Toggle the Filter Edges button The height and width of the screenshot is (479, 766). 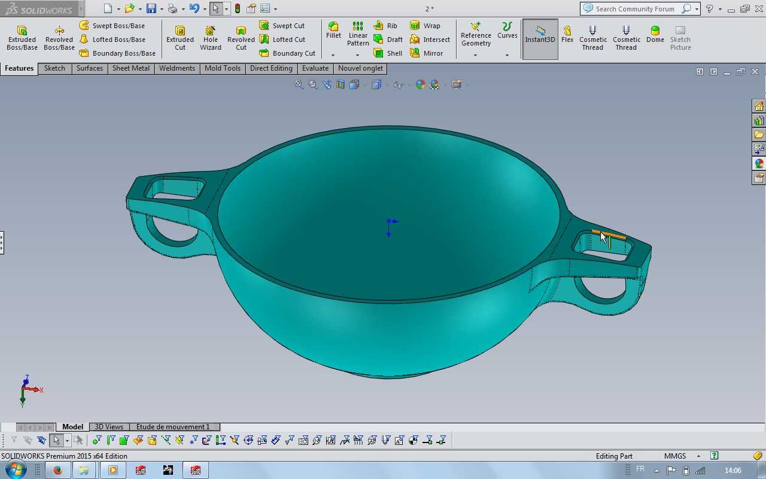pyautogui.click(x=111, y=441)
